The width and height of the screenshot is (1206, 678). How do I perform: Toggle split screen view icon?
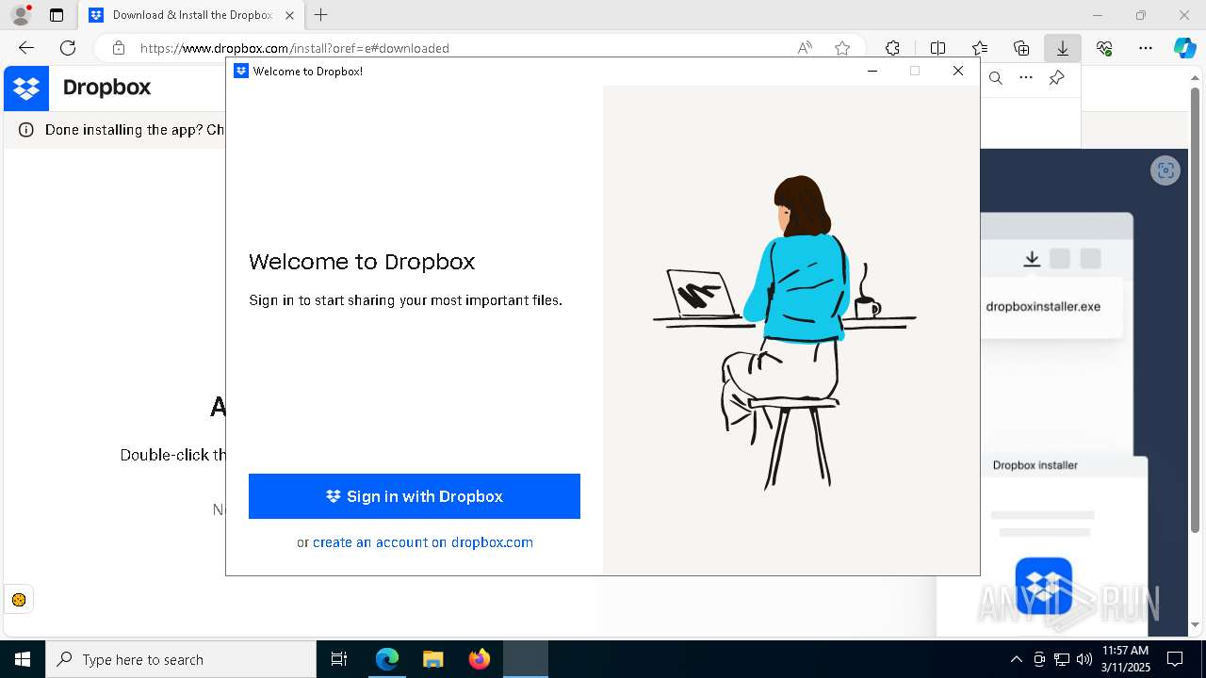937,48
